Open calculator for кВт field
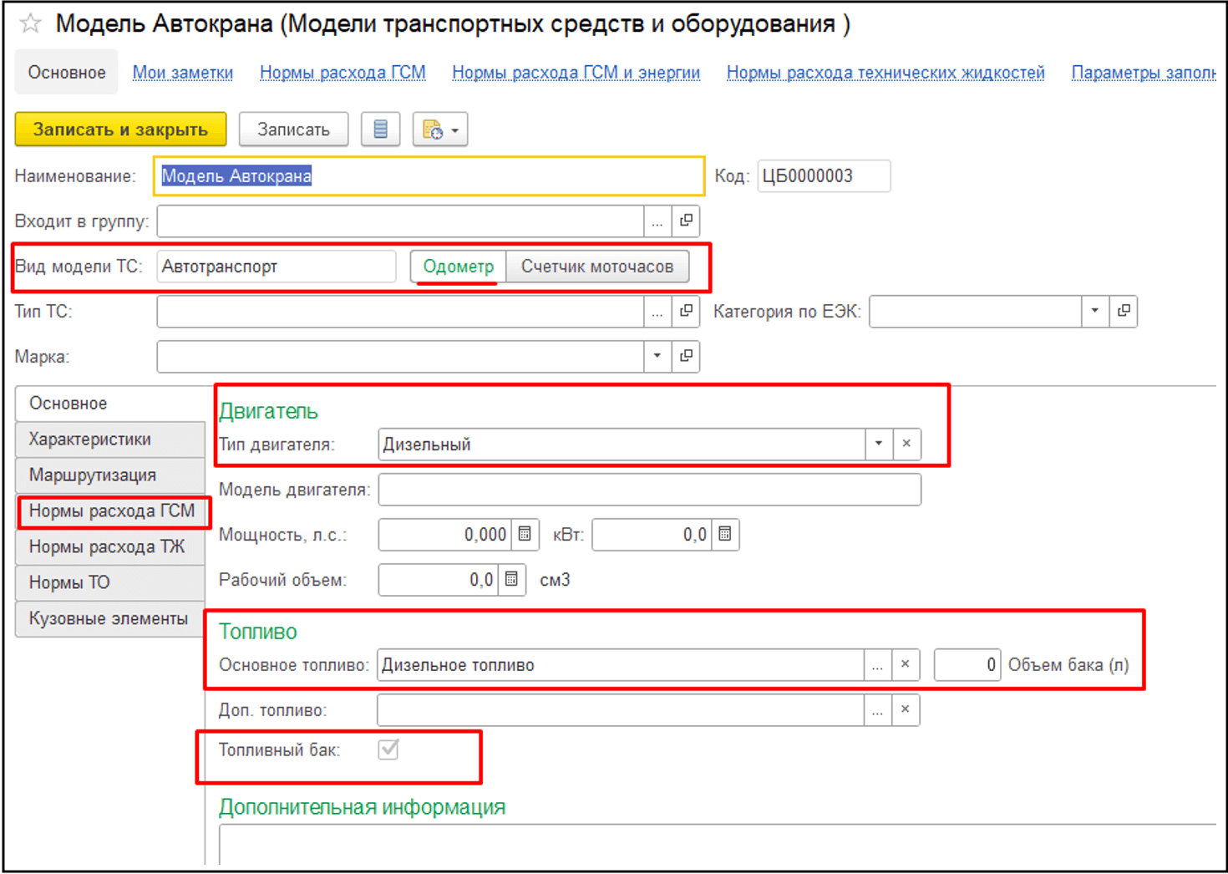The height and width of the screenshot is (874, 1228). click(x=725, y=535)
